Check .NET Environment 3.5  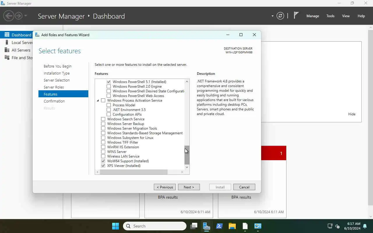click(109, 110)
